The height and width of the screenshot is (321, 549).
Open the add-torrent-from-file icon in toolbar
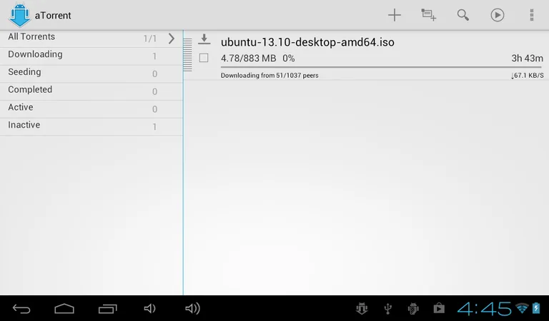coord(428,15)
